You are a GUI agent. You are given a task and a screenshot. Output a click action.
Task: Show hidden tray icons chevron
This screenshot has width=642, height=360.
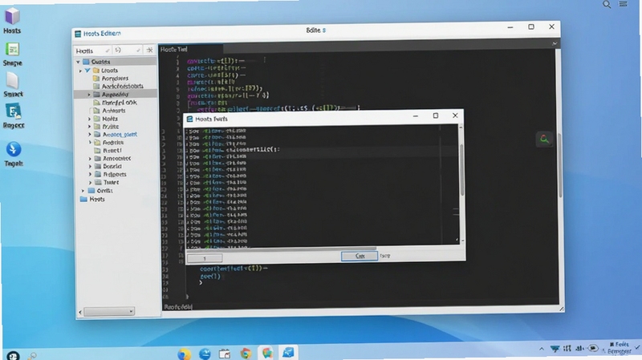[x=542, y=349]
